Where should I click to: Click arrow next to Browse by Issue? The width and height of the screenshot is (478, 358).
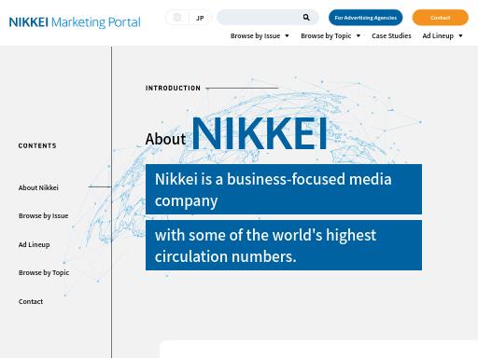287,36
